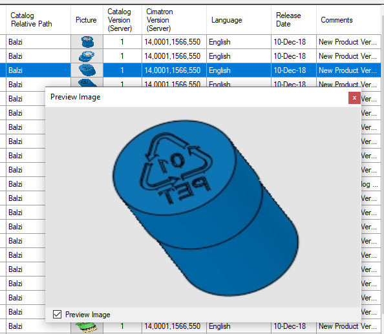The image size is (384, 334).
Task: Click the highlighted row's picture thumbnail
Action: 87,70
